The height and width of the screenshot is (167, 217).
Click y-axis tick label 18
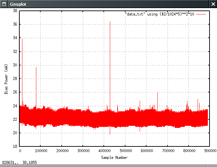[15, 146]
